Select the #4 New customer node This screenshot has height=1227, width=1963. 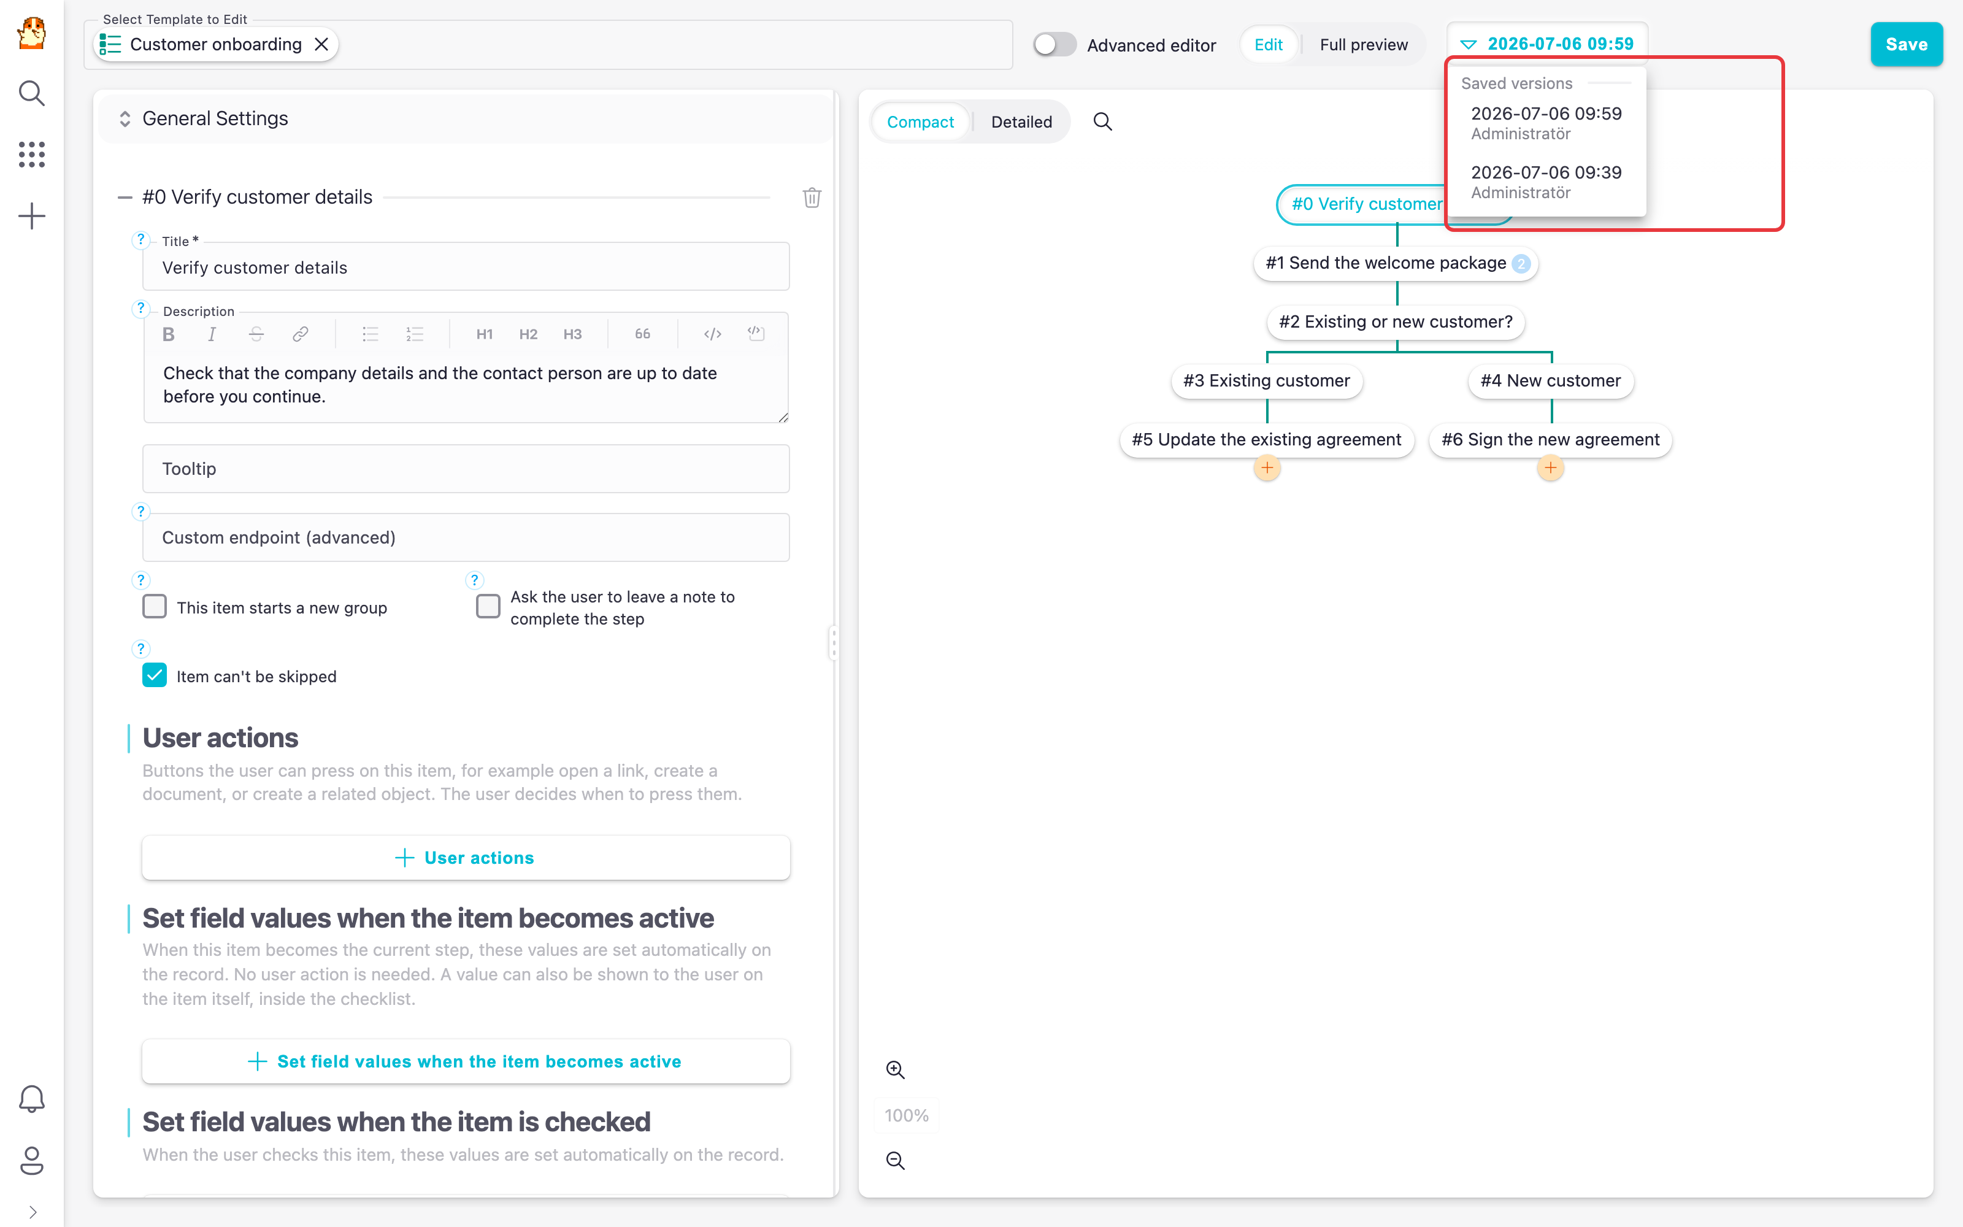pyautogui.click(x=1550, y=380)
